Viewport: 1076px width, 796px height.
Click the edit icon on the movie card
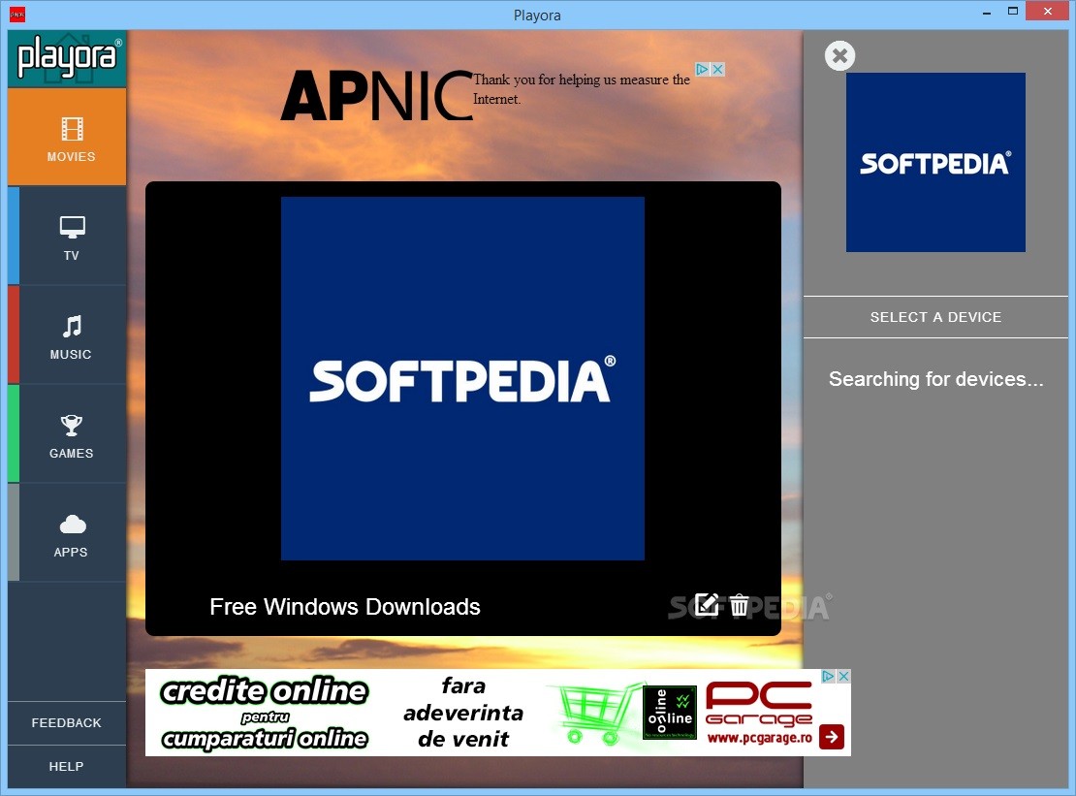706,605
